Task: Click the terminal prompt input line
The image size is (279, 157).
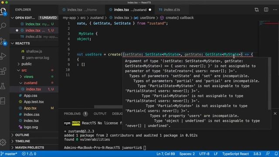Action: tap(105, 147)
